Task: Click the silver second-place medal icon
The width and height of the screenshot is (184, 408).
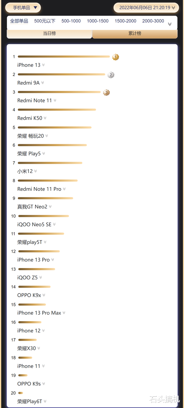Action: click(x=111, y=75)
